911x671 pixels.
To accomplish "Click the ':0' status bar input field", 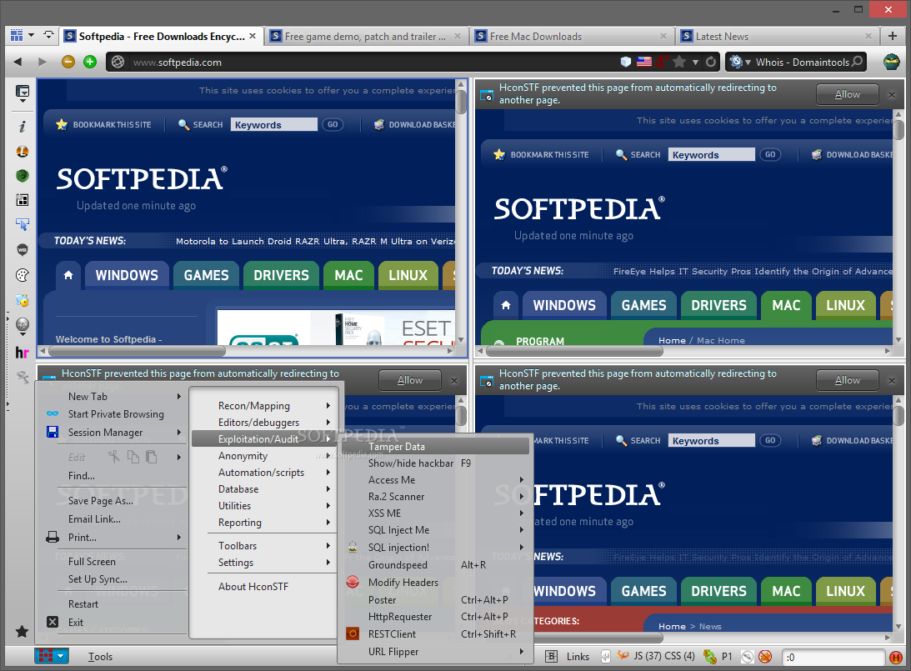I will (x=833, y=657).
